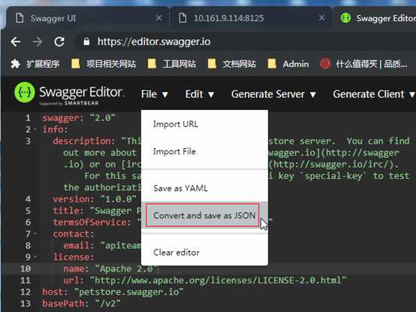Image resolution: width=416 pixels, height=312 pixels.
Task: Open the 项目相关网站 bookmark folder
Action: (x=104, y=64)
